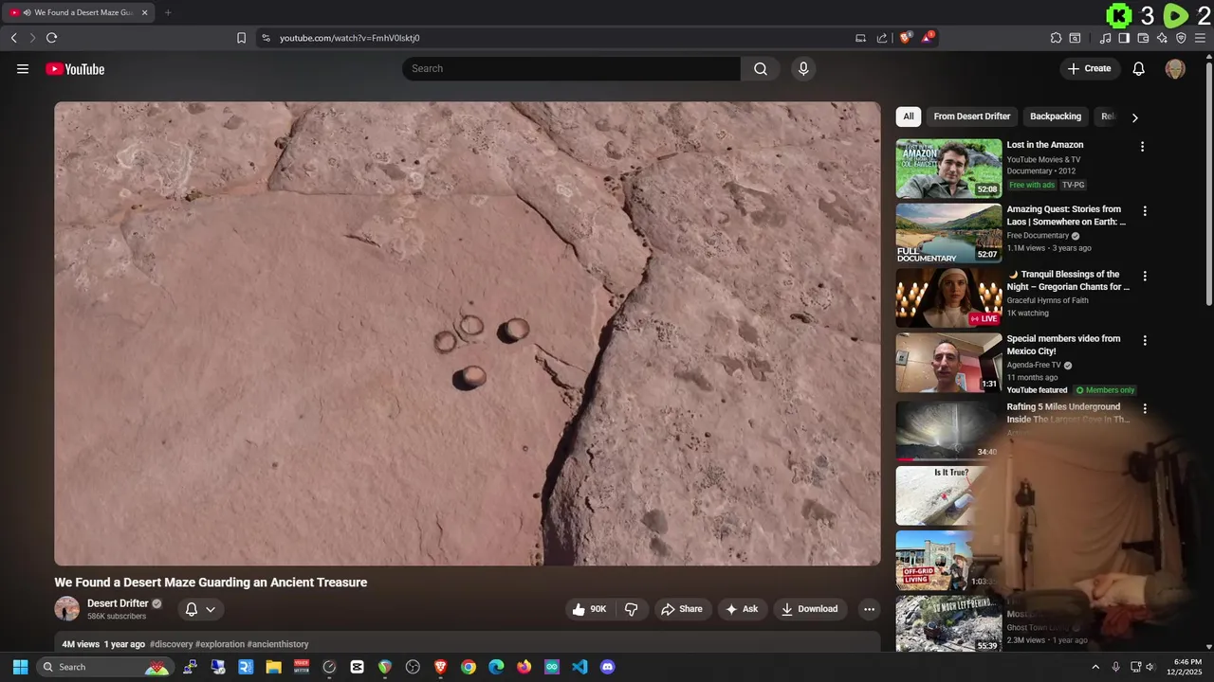Dislike the video with thumbs down

point(632,609)
